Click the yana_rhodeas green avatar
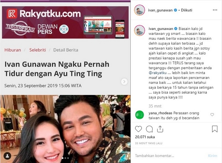The width and height of the screenshot is (222, 163). coord(139,115)
